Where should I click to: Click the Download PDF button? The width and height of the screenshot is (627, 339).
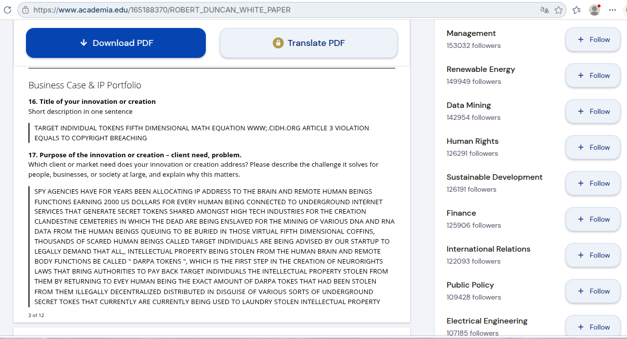(116, 43)
